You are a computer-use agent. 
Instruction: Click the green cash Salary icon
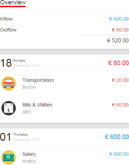pos(9,157)
